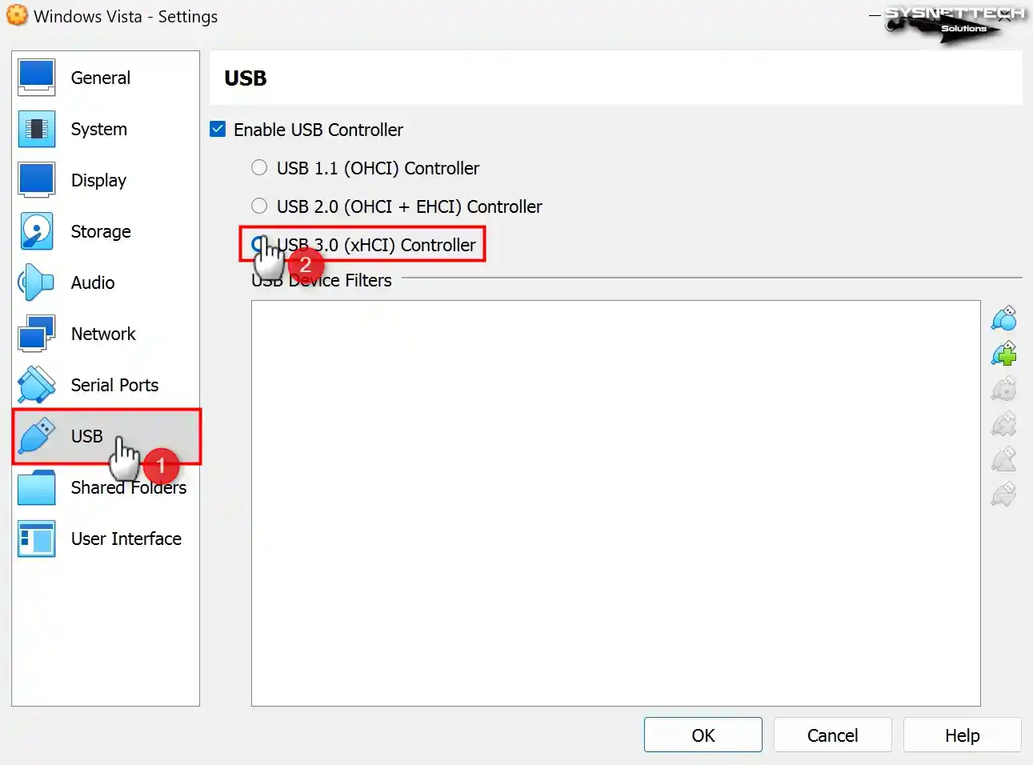Discard changes with the Cancel button
The width and height of the screenshot is (1033, 765).
[832, 735]
